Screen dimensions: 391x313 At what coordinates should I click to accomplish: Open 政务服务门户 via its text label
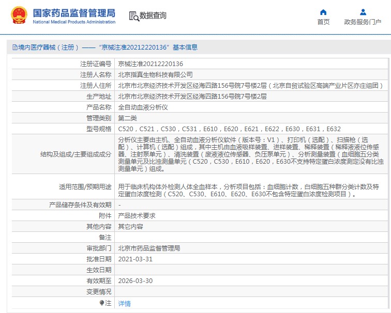click(x=363, y=22)
